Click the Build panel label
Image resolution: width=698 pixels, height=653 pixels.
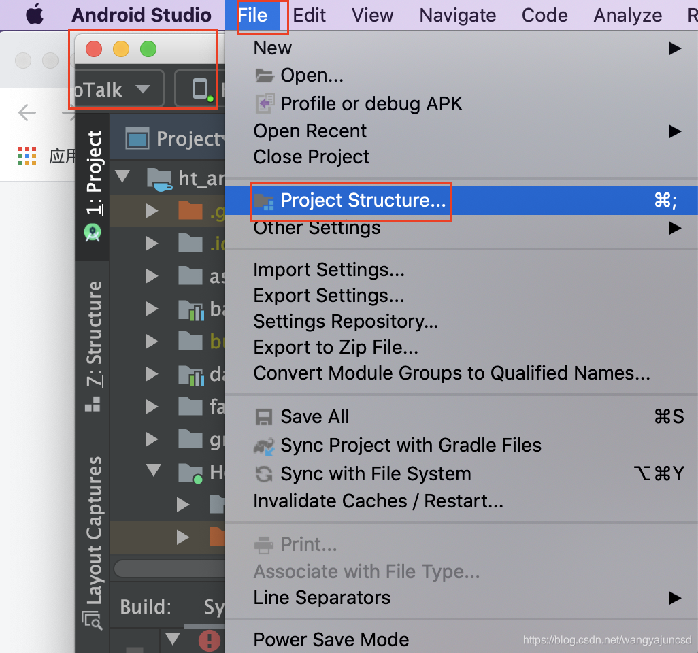(146, 607)
